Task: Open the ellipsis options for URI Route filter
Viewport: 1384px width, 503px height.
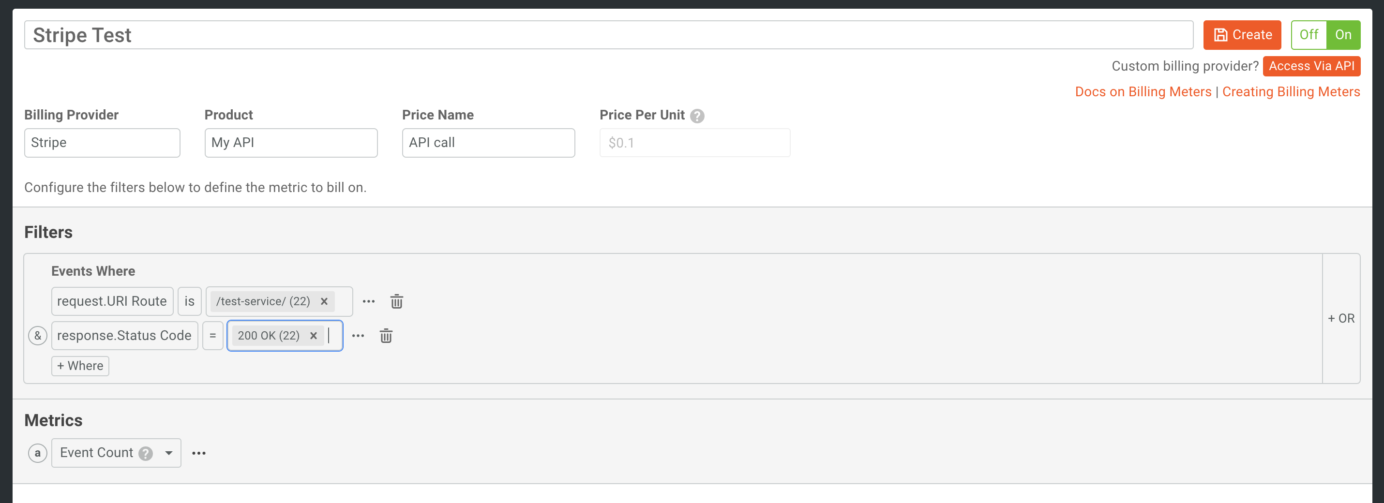Action: [x=368, y=301]
